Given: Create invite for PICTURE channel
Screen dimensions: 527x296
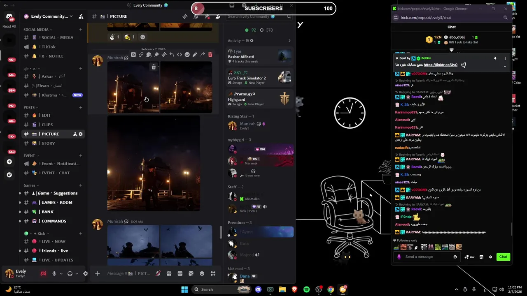Looking at the screenshot, I should point(75,134).
